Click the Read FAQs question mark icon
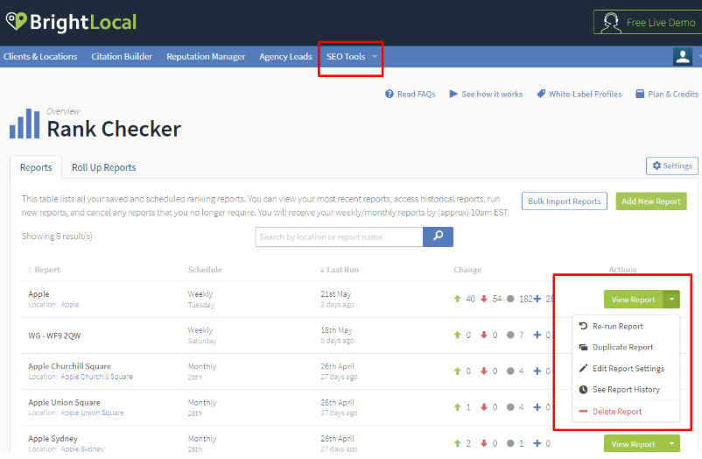This screenshot has height=459, width=702. click(x=390, y=94)
